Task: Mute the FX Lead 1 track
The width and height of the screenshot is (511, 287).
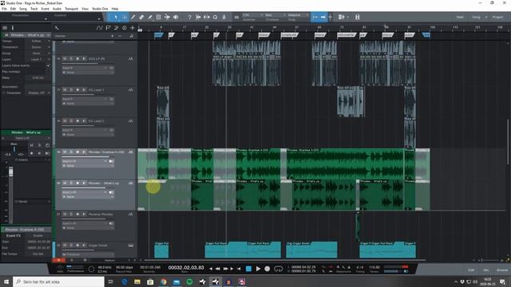Action: pos(65,90)
